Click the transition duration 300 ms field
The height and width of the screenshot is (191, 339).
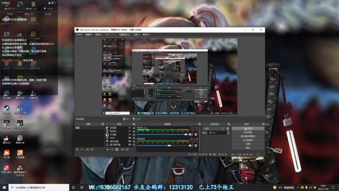pyautogui.click(x=217, y=132)
